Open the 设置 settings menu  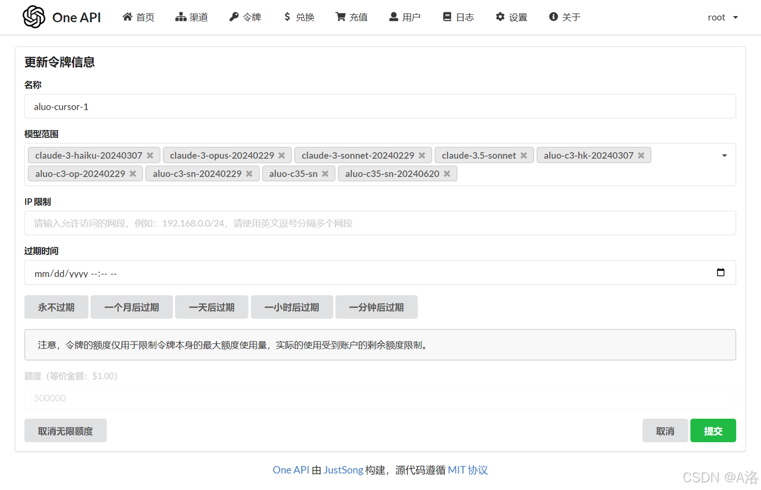point(511,17)
